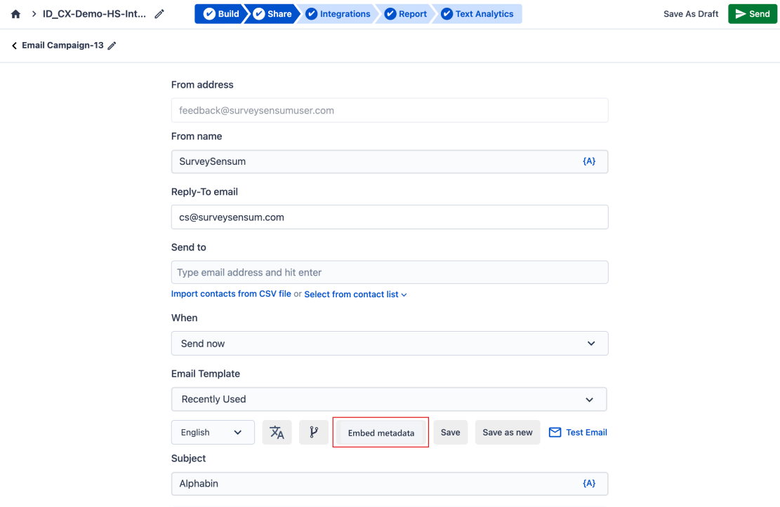Screen dimensions: 780x507
Task: Open the English language dropdown
Action: pyautogui.click(x=211, y=433)
